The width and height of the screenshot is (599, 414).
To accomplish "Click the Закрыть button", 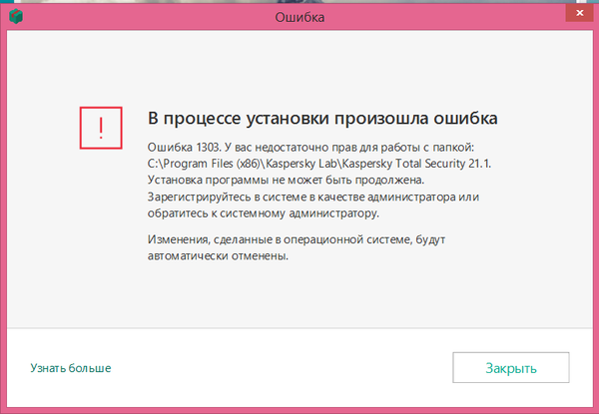I will [x=511, y=367].
